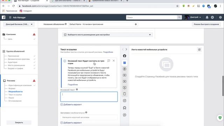
Task: Go to the Медиаобъекты item
Action: click(15, 92)
